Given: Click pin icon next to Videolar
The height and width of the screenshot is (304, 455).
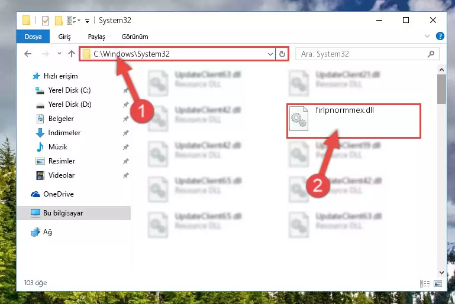Looking at the screenshot, I should pos(125,176).
